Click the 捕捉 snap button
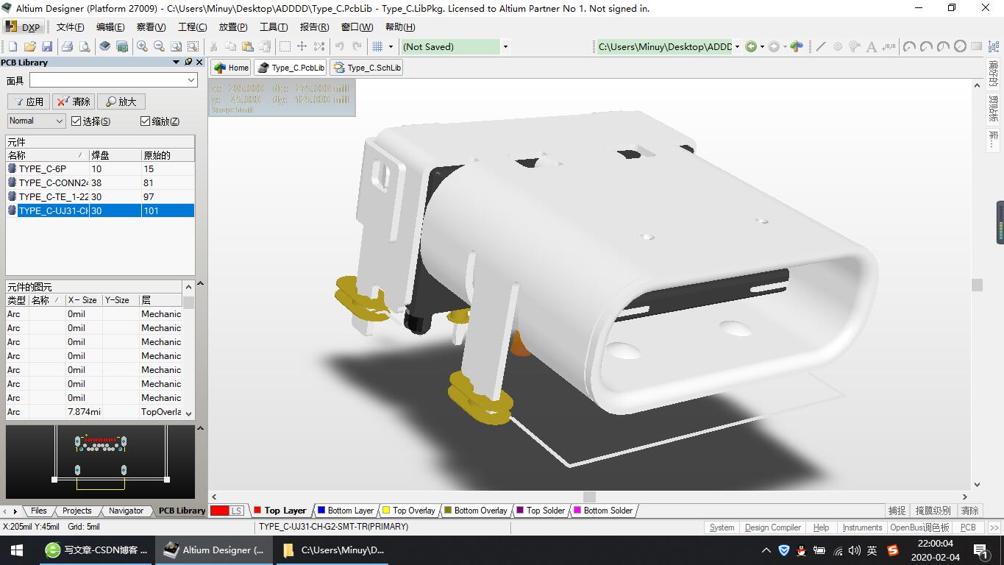Image resolution: width=1004 pixels, height=565 pixels. 897,511
